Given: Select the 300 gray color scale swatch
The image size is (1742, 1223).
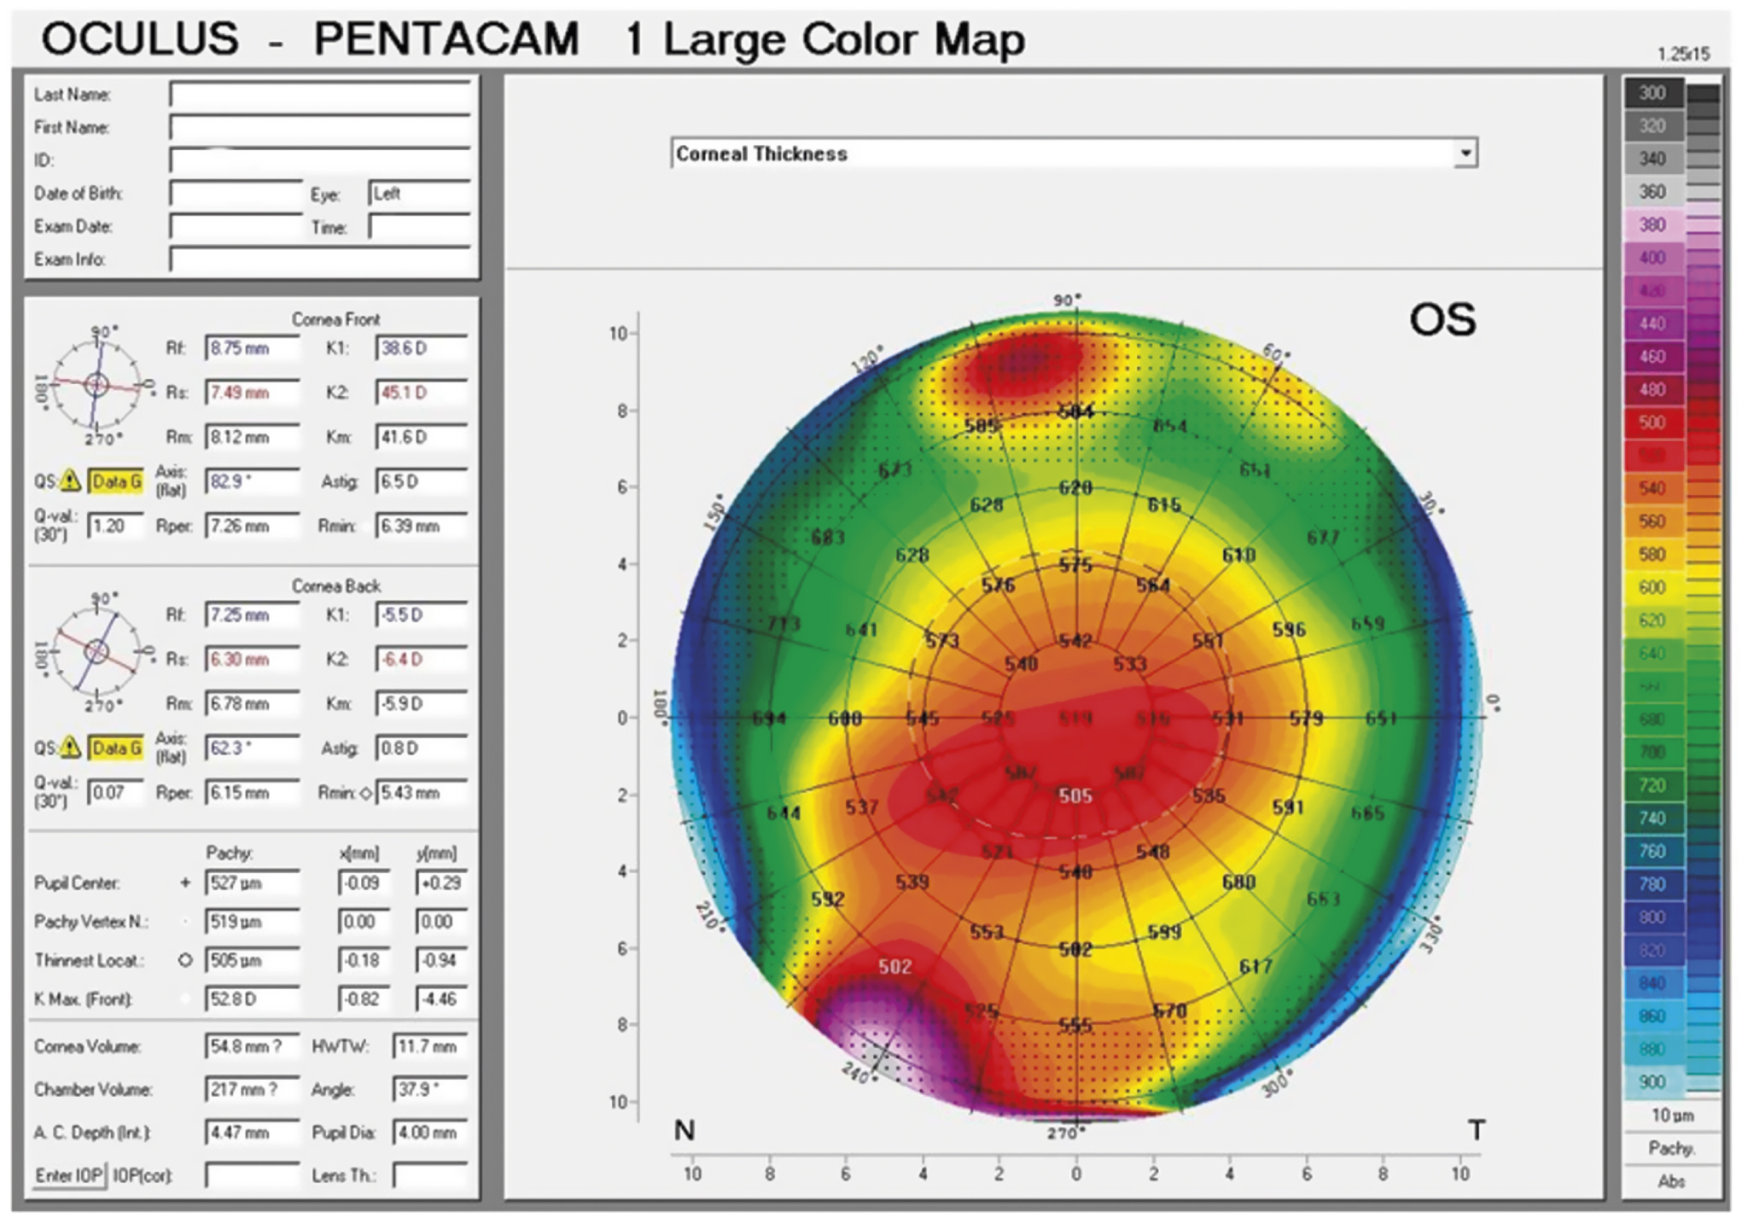Looking at the screenshot, I should (x=1652, y=93).
